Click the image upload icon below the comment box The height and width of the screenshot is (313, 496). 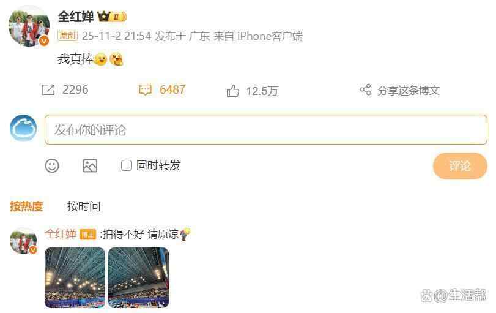click(x=90, y=165)
